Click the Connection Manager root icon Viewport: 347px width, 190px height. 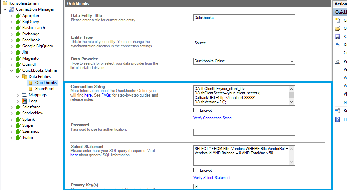click(12, 9)
